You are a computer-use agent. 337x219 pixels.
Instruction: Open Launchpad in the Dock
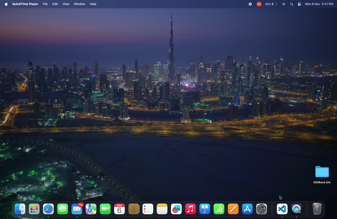pos(34,209)
